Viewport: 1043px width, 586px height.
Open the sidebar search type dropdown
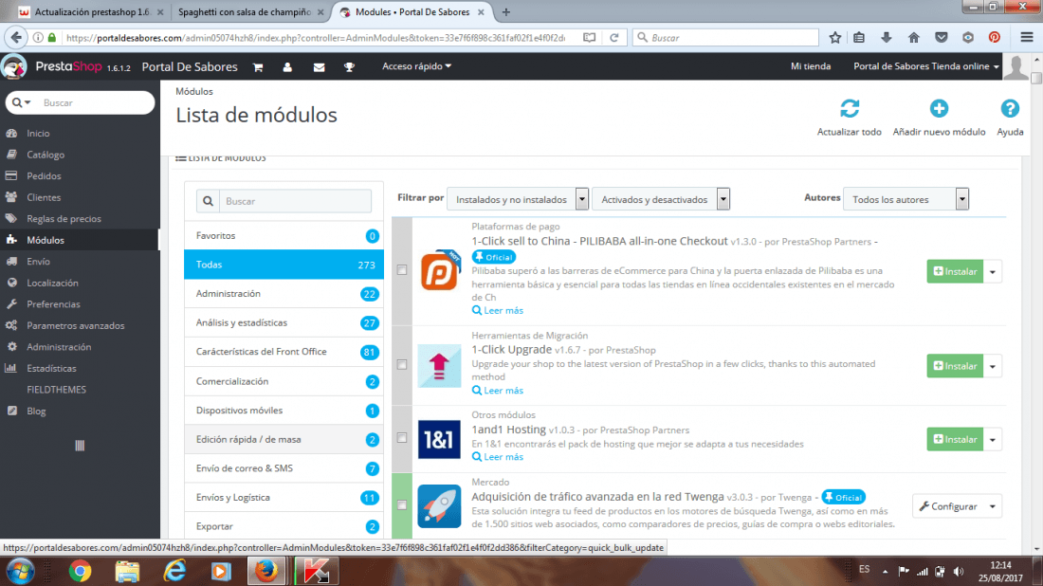pos(21,102)
